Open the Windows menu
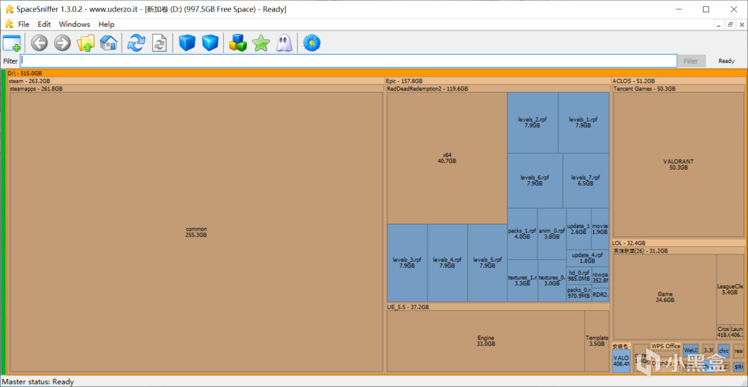748x387 pixels. tap(74, 24)
